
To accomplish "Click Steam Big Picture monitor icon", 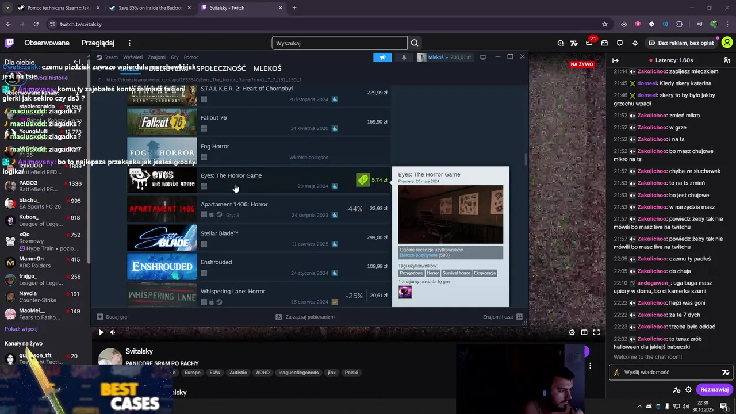I will pyautogui.click(x=483, y=57).
